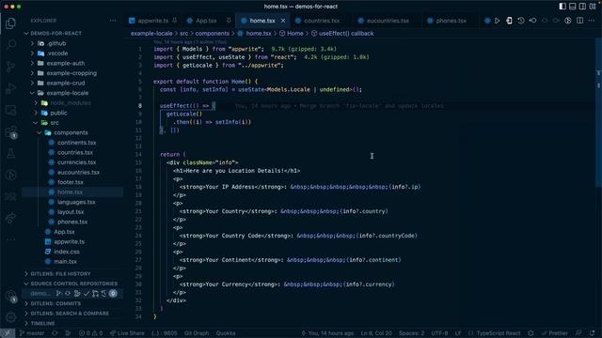Switch to the countries.tsx tab

322,21
